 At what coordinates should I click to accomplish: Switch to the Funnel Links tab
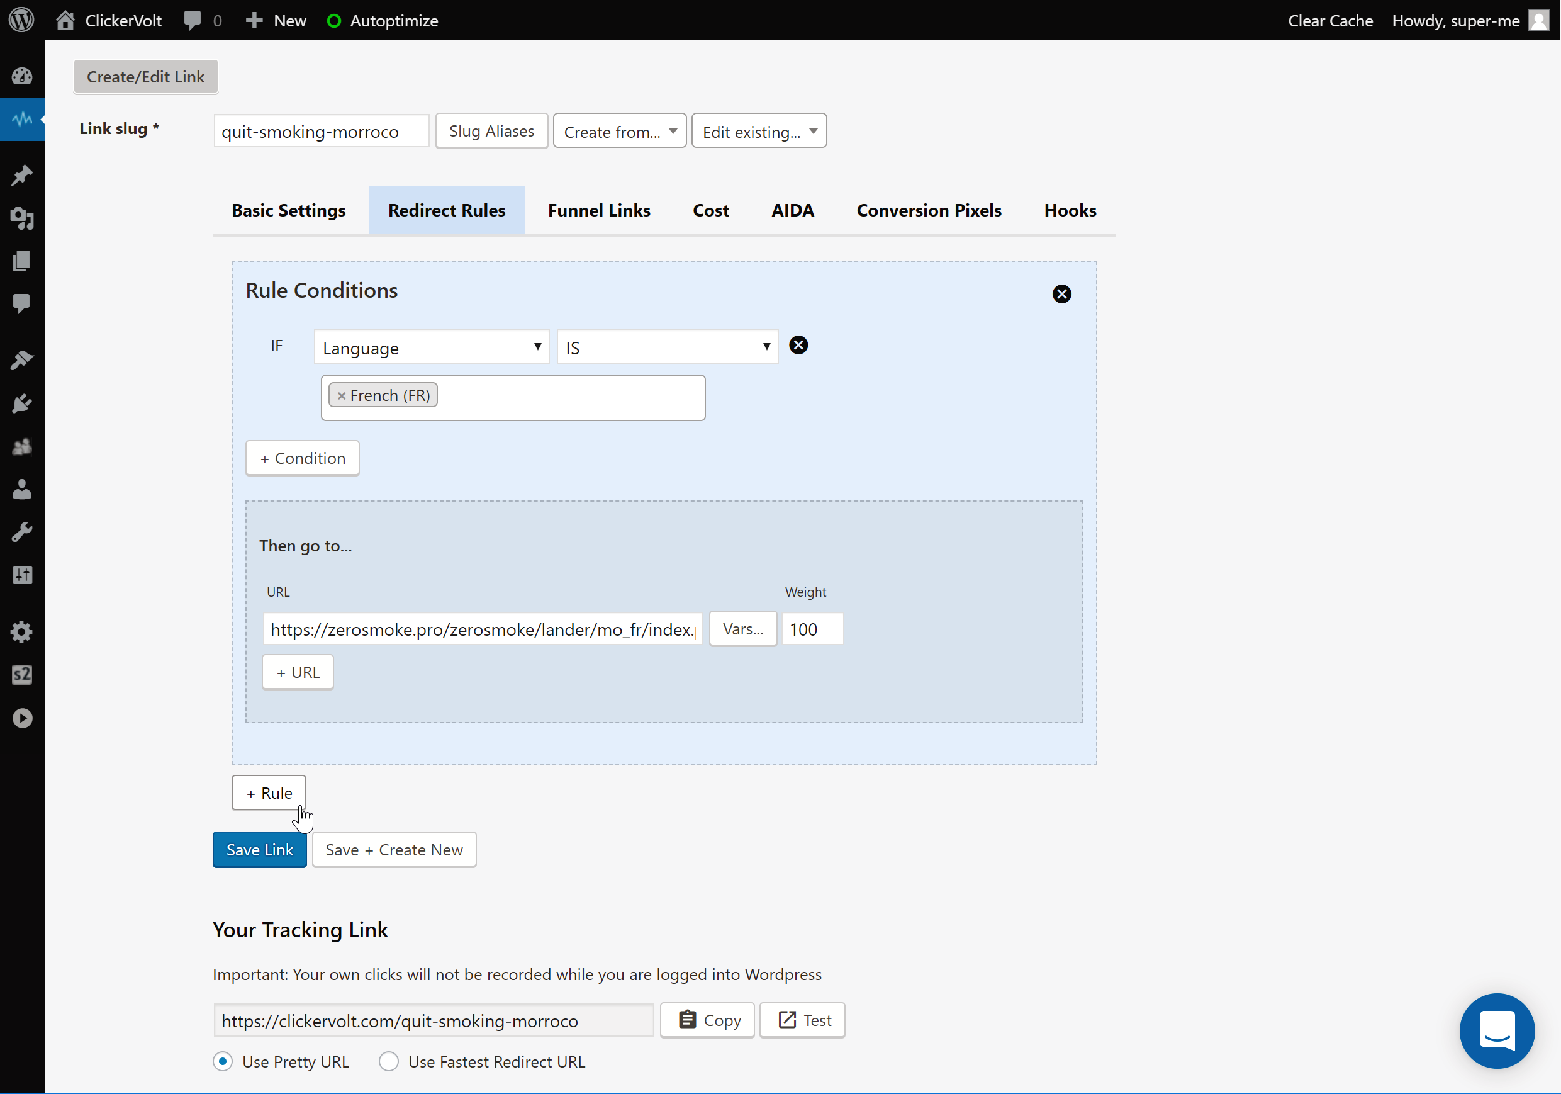(599, 210)
